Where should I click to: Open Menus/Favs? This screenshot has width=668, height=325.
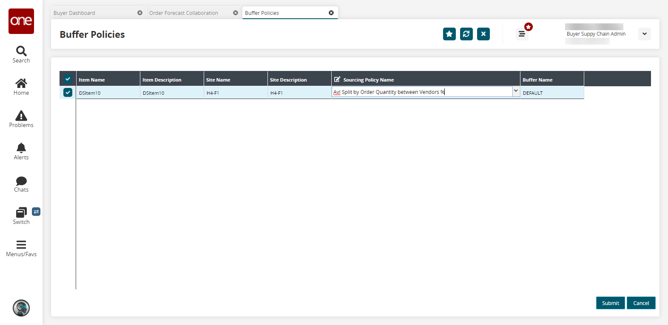[x=21, y=249]
